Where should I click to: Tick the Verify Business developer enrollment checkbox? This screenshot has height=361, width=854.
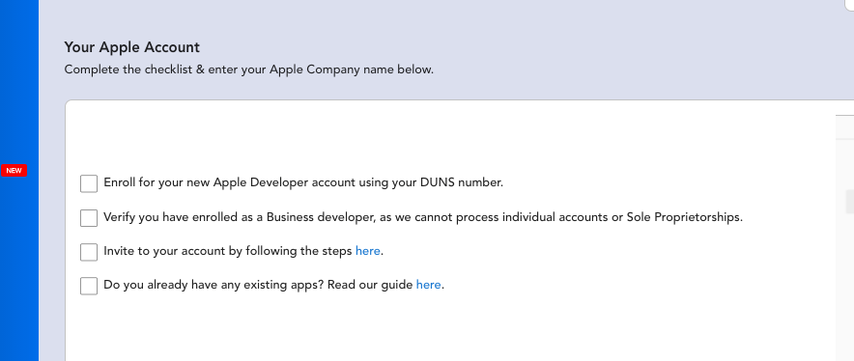89,218
